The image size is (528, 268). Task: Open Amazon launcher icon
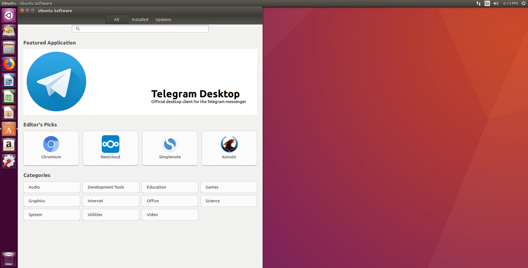point(9,145)
